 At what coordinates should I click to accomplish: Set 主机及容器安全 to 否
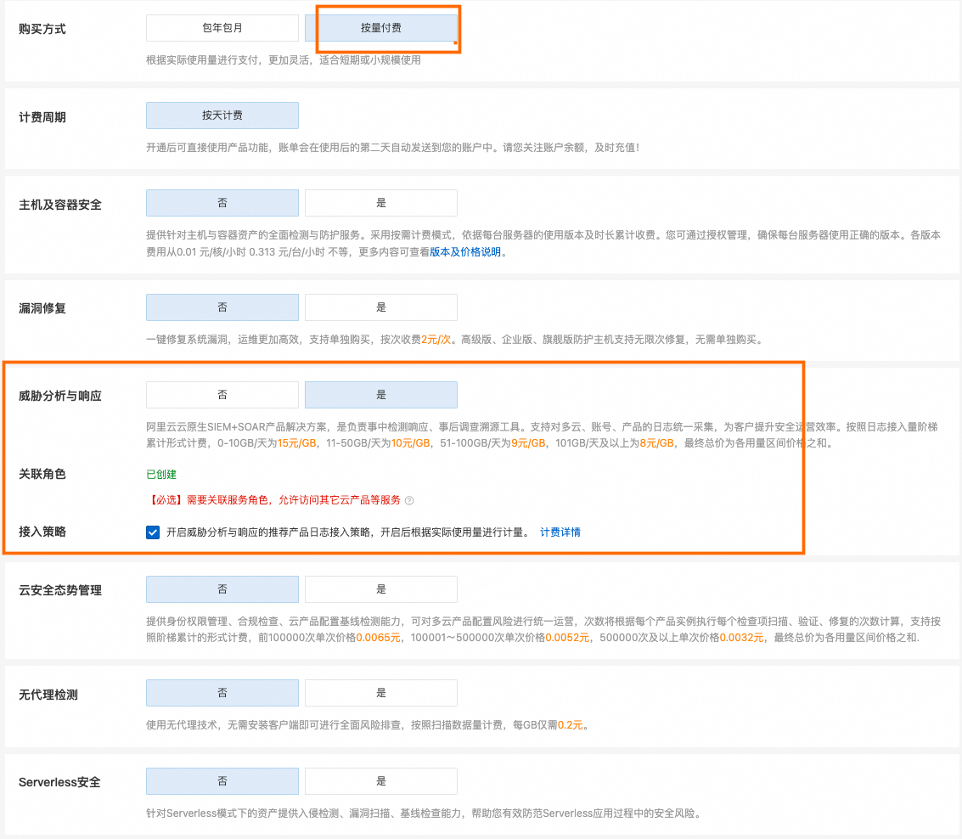222,203
